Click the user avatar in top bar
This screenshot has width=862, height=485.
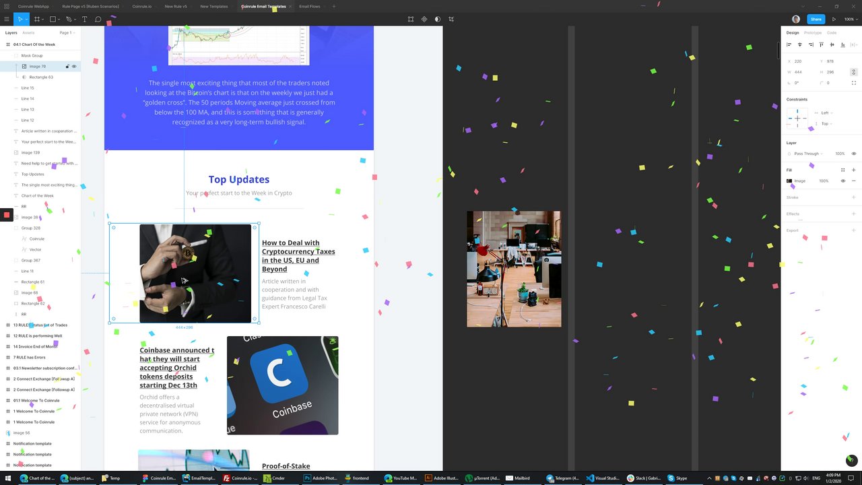796,19
